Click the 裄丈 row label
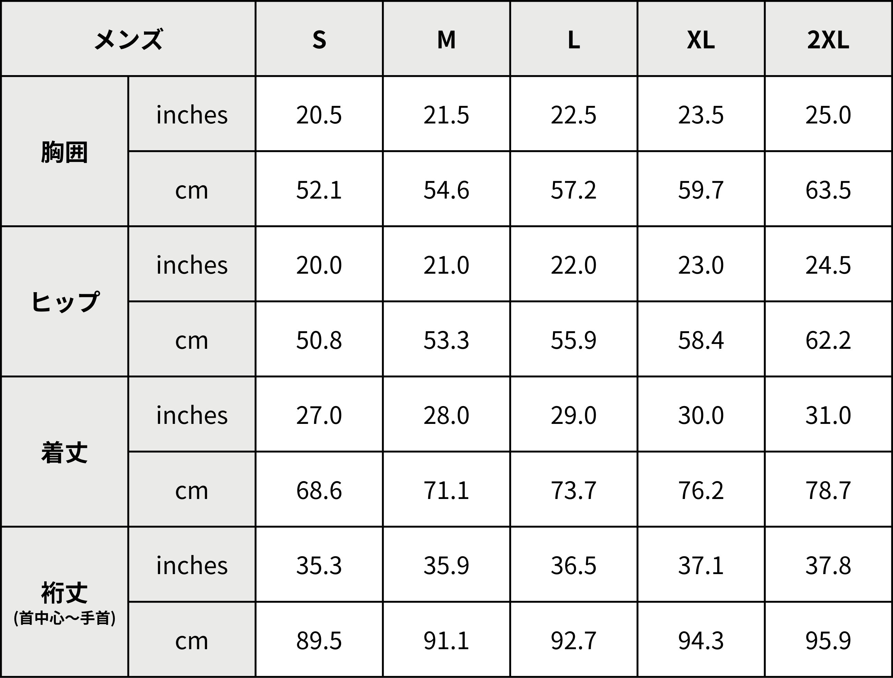The height and width of the screenshot is (678, 893). click(64, 593)
